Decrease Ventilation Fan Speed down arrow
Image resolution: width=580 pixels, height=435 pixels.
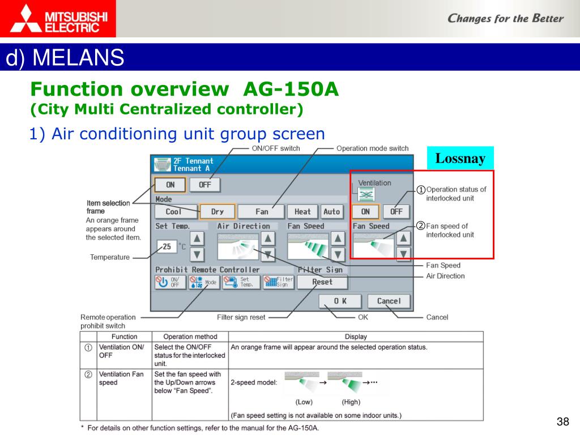coord(403,254)
